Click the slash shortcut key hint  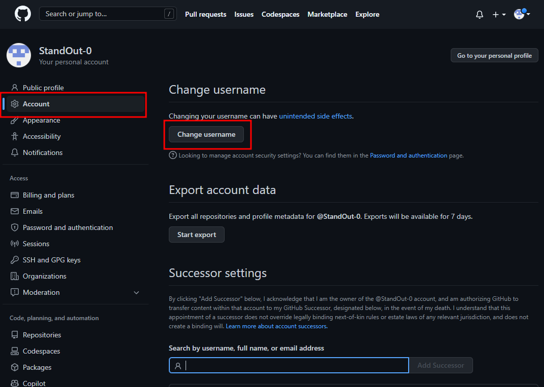click(x=169, y=14)
